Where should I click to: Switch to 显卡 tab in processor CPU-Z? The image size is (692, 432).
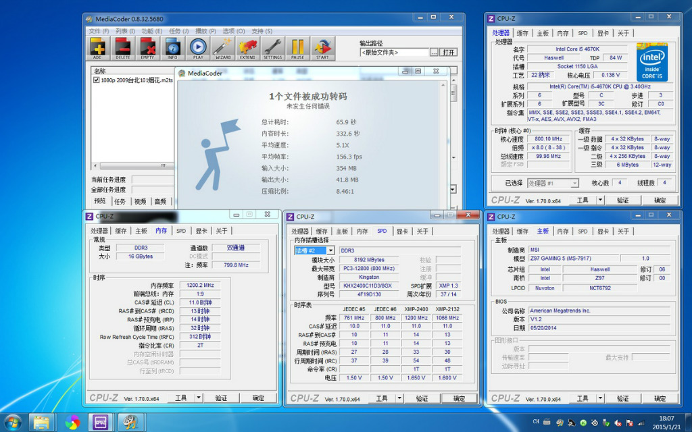pyautogui.click(x=603, y=33)
